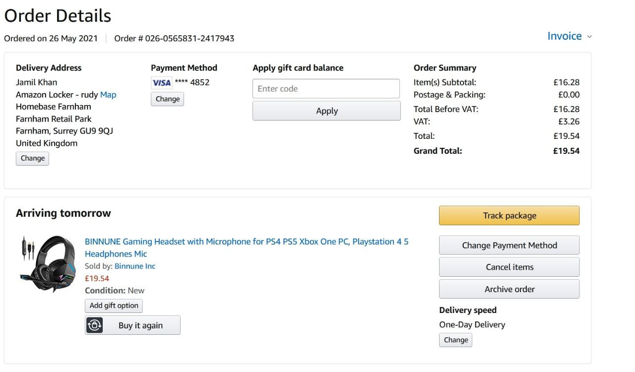Click the order number text
The image size is (635, 372).
coord(174,39)
